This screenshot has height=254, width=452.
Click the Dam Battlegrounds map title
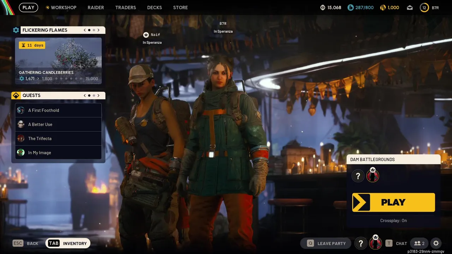(373, 159)
